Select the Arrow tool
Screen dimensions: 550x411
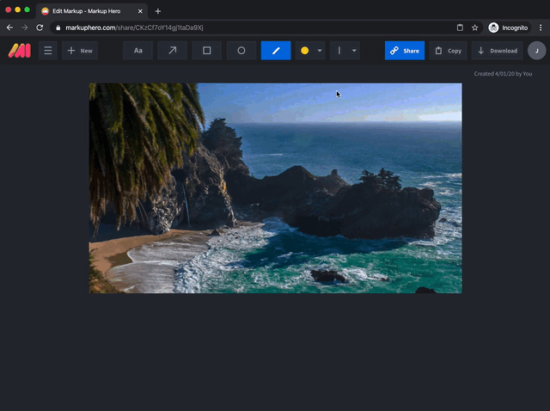pyautogui.click(x=172, y=51)
